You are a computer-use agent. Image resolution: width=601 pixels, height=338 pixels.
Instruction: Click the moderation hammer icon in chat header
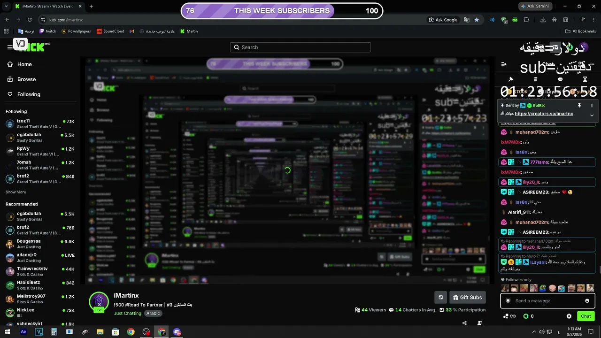click(511, 79)
